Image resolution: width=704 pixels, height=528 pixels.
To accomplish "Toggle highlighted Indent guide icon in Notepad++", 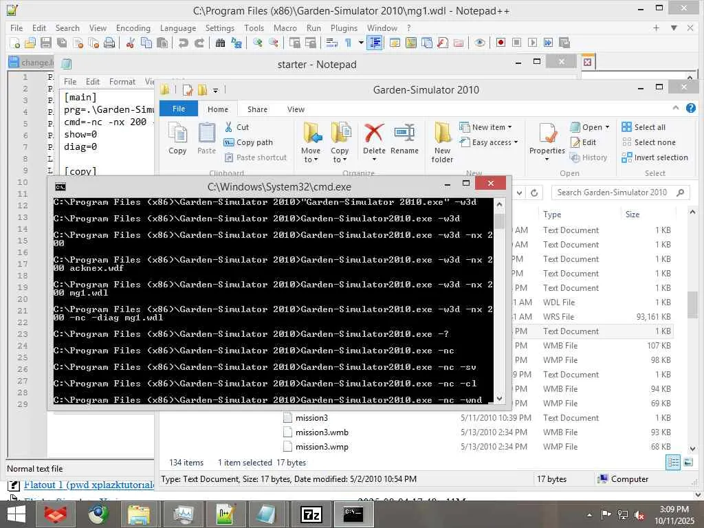I will (x=375, y=43).
